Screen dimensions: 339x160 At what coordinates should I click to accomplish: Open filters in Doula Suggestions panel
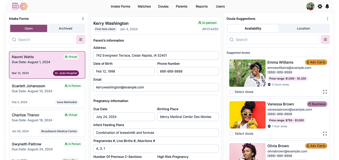[325, 40]
